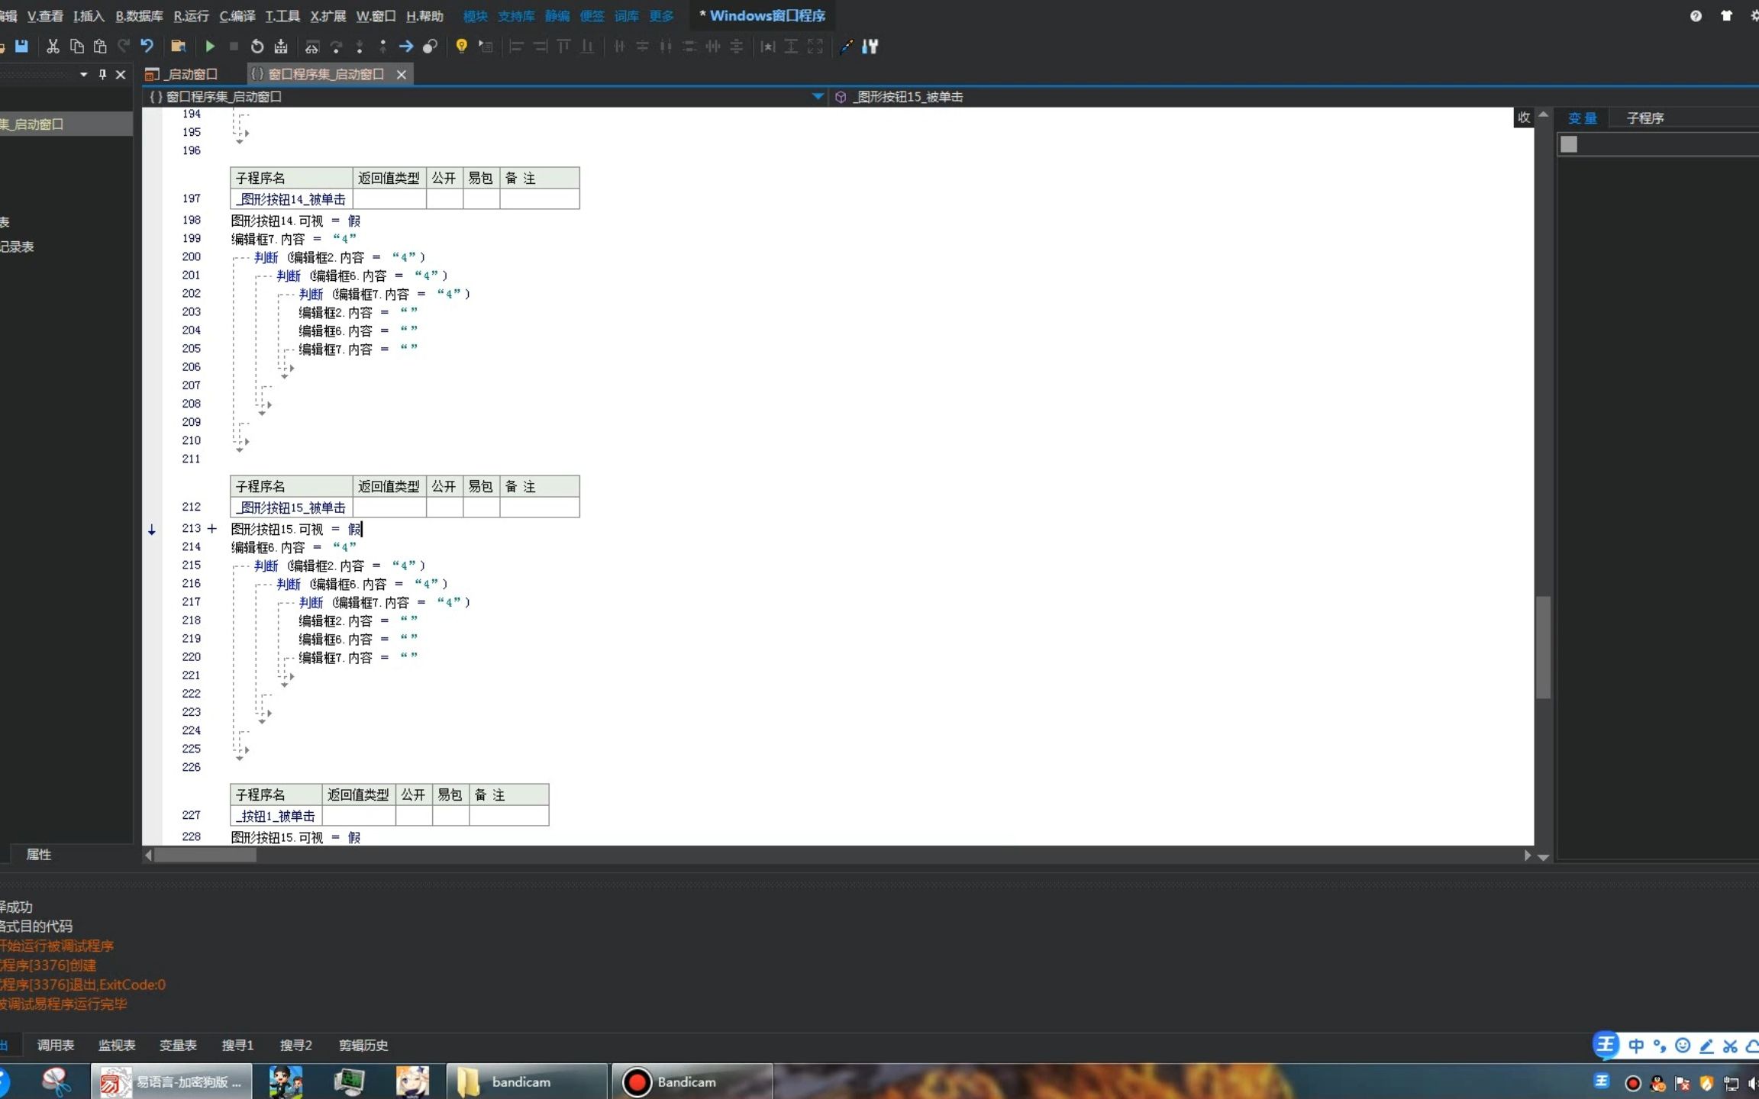Toggle the 中 Chinese input mode in IME bar
The image size is (1759, 1099).
click(x=1635, y=1046)
